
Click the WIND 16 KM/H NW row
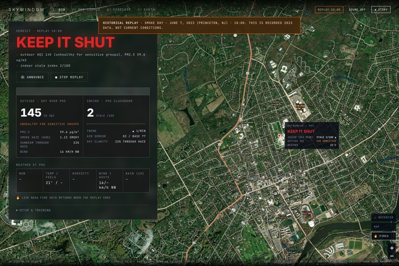point(50,152)
